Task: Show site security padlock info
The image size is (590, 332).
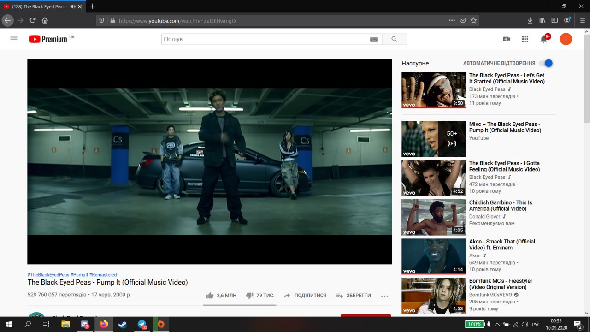Action: tap(112, 20)
